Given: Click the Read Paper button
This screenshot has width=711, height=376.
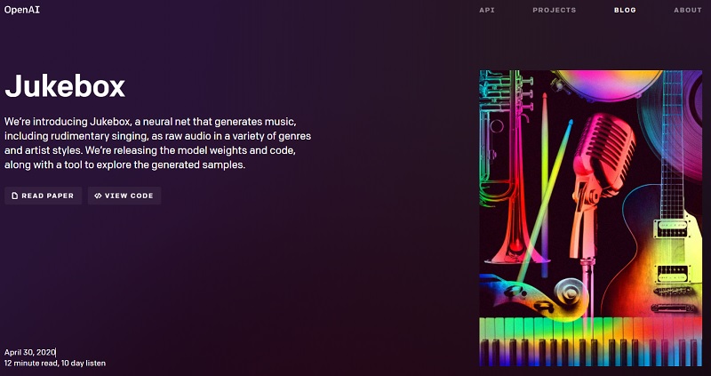Looking at the screenshot, I should click(43, 196).
